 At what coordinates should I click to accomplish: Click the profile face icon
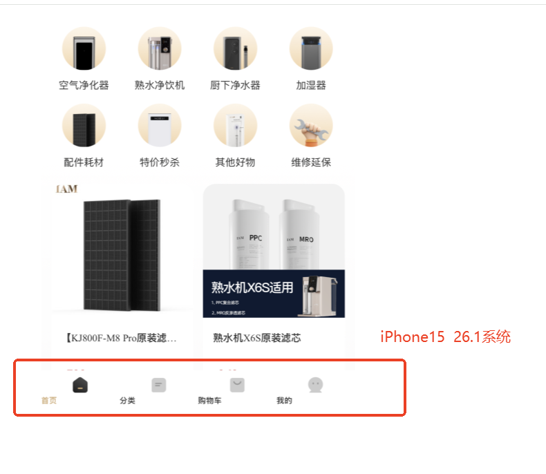(x=315, y=385)
